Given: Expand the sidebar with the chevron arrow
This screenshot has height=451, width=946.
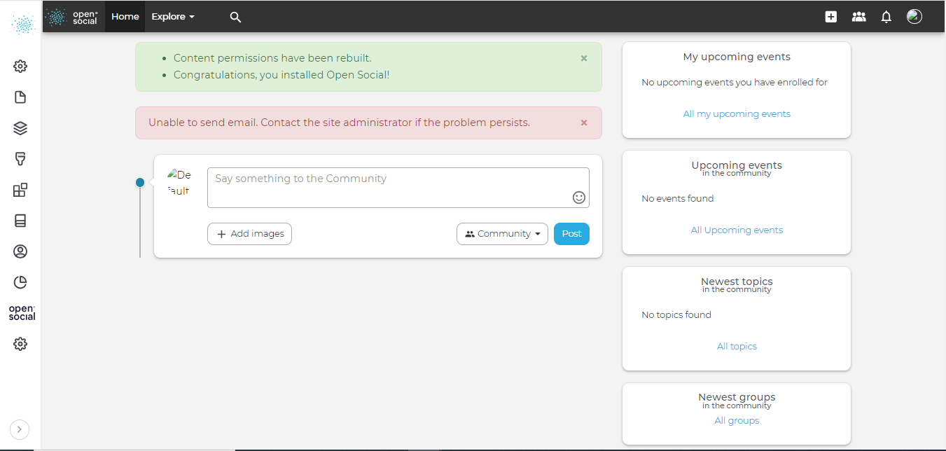Looking at the screenshot, I should (19, 429).
